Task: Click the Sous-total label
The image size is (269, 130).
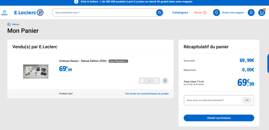Action: click(x=189, y=61)
